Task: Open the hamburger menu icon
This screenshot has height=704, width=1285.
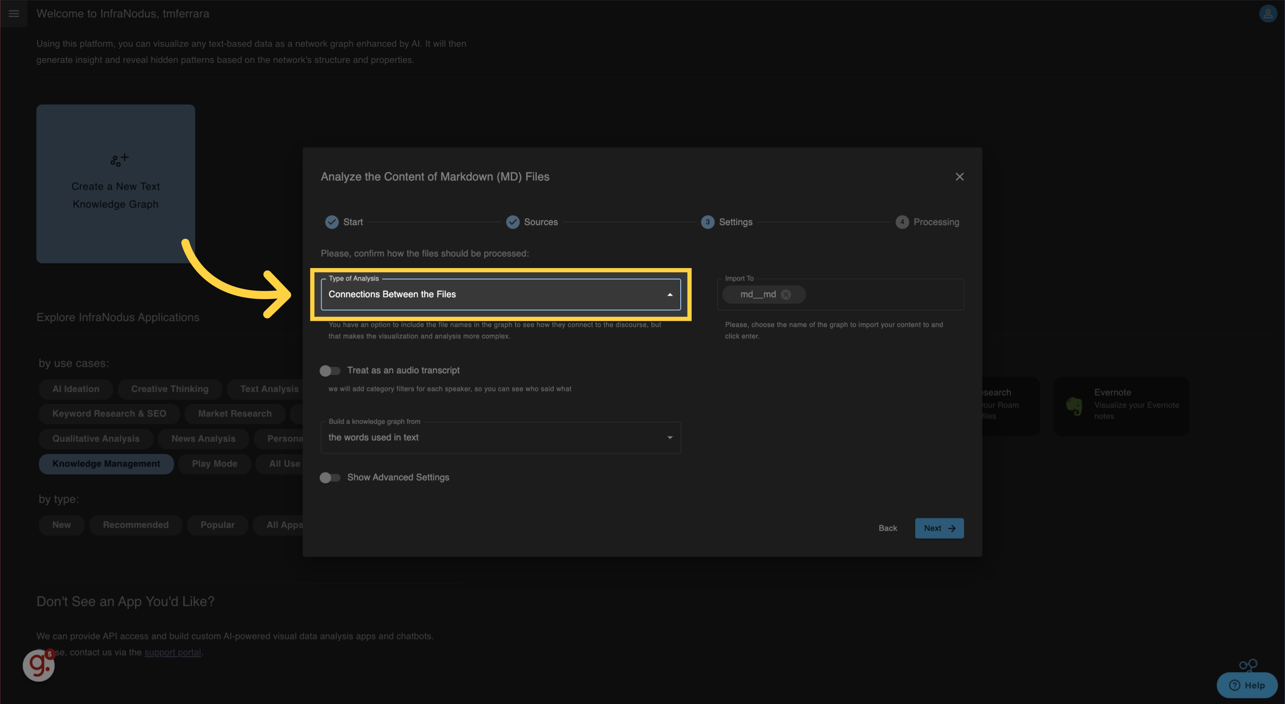Action: 14,14
